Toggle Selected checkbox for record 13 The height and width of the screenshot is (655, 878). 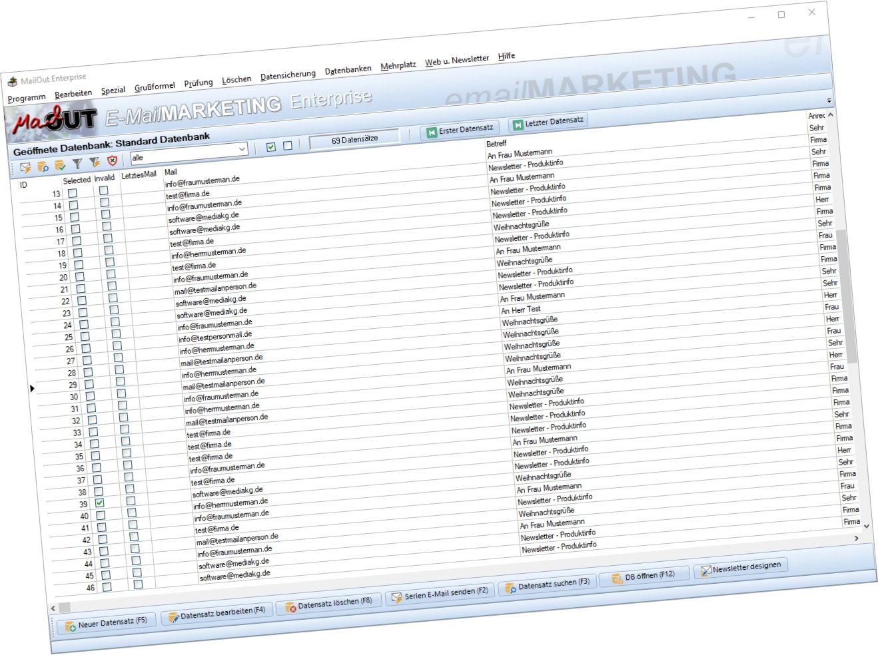click(73, 193)
